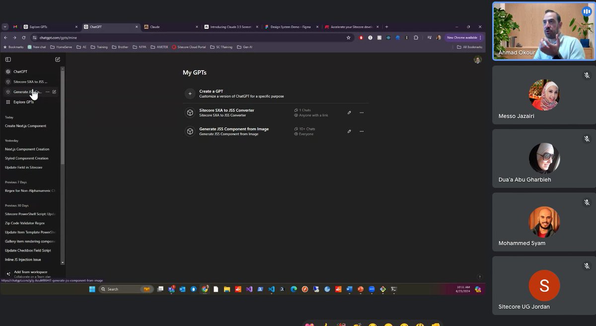
Task: Open HomeServe bookmarks folder
Action: [61, 47]
